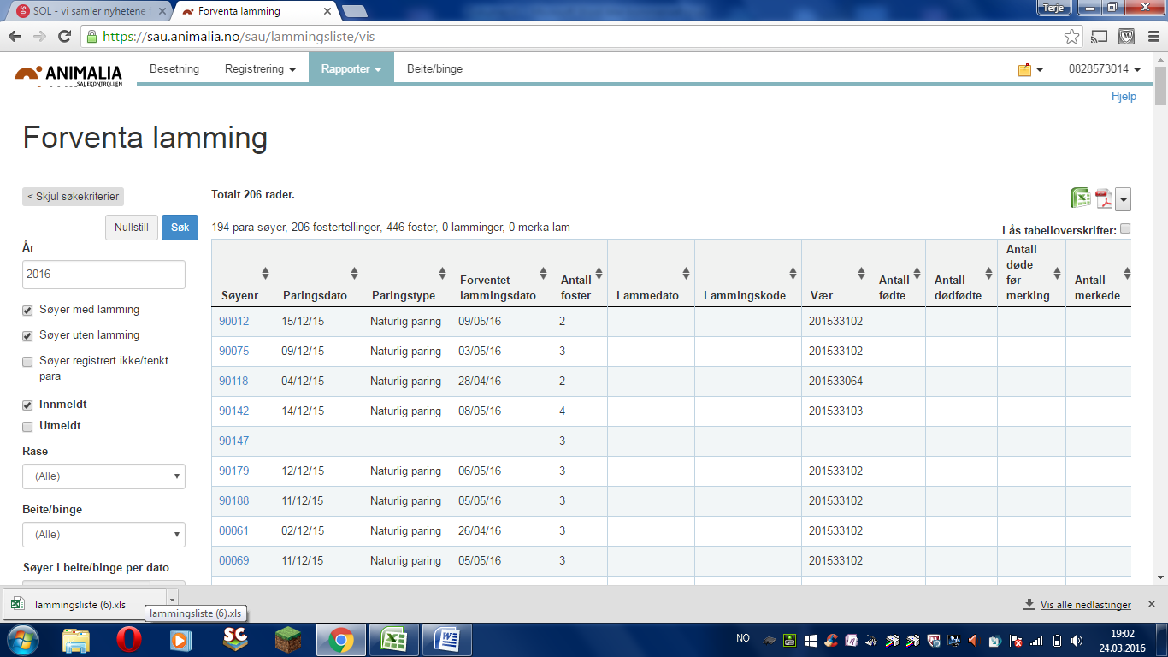
Task: Go to the Animalia logo home
Action: pos(68,75)
